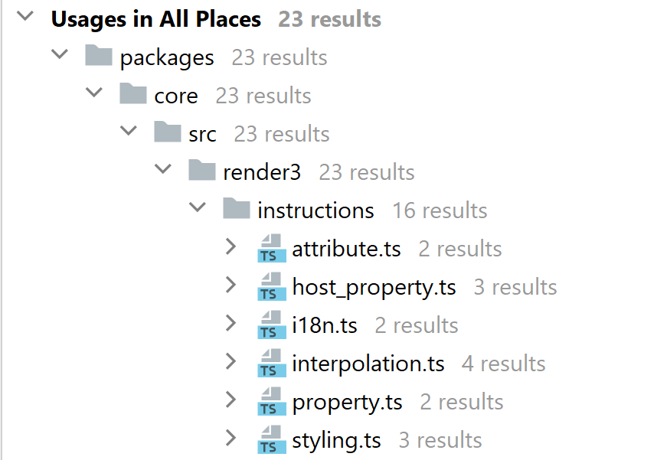The width and height of the screenshot is (667, 460).
Task: Expand attribute.ts results
Action: tap(231, 246)
